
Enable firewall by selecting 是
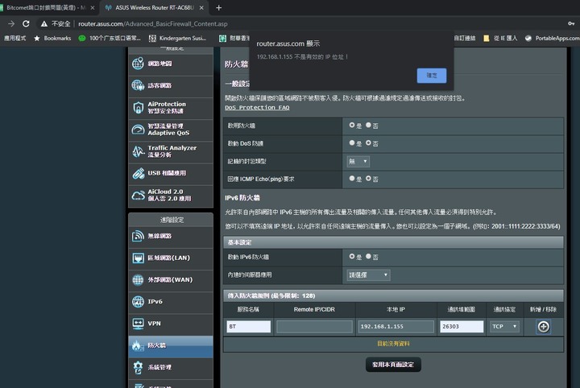coord(352,126)
